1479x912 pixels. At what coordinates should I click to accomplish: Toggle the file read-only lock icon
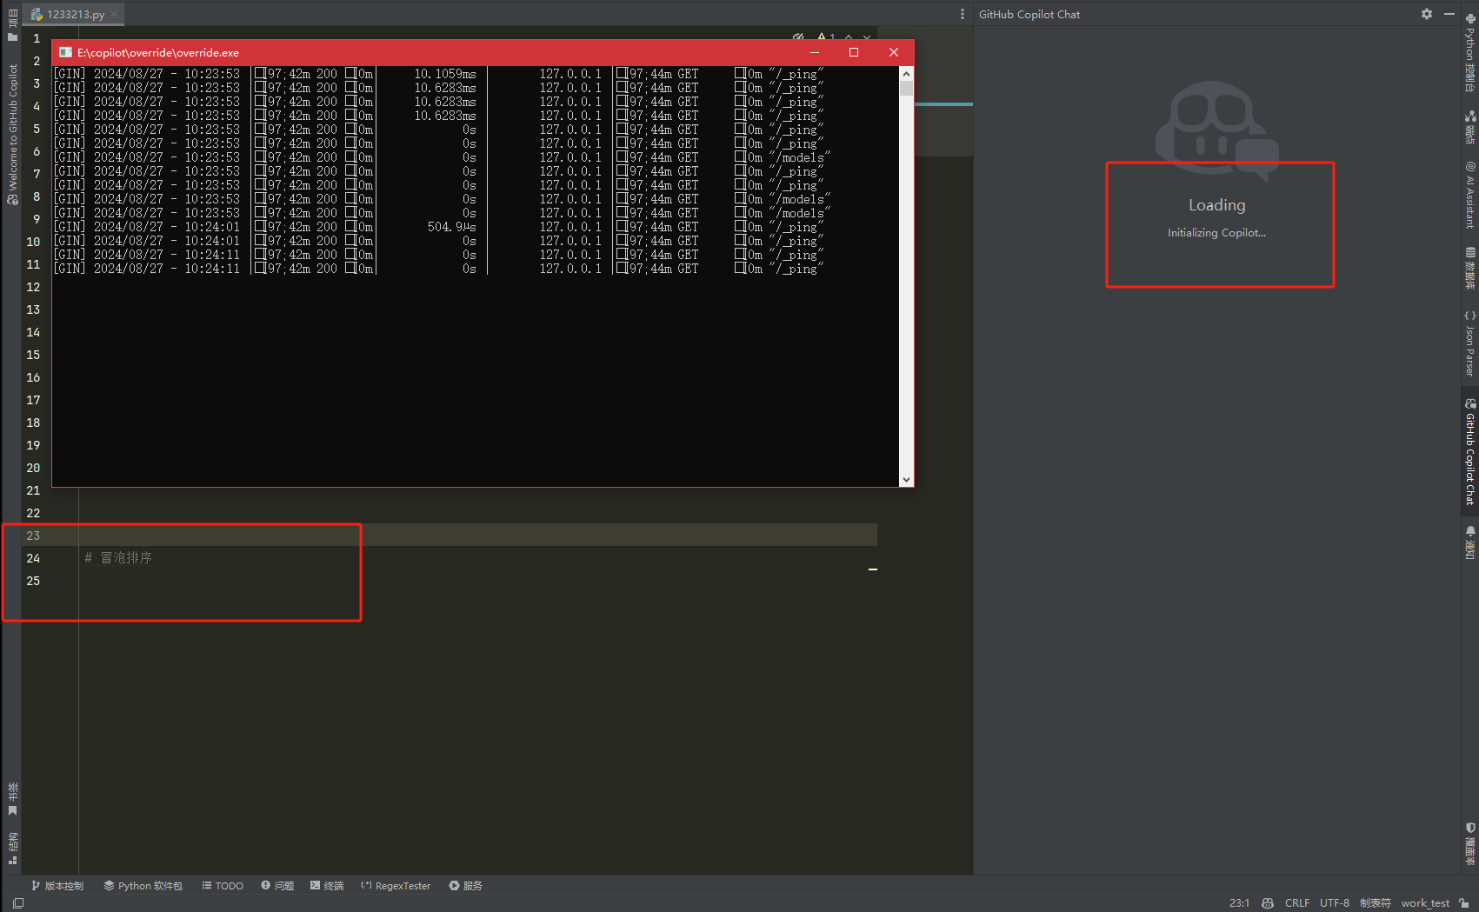[1464, 903]
